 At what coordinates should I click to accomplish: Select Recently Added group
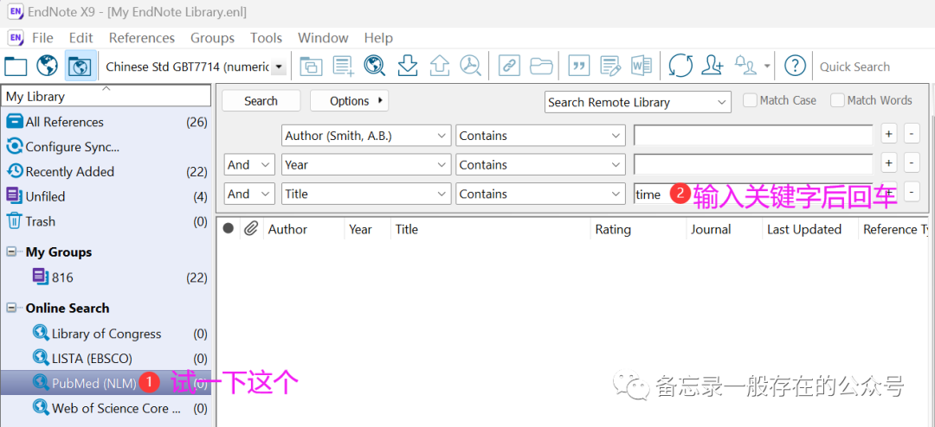pyautogui.click(x=106, y=171)
